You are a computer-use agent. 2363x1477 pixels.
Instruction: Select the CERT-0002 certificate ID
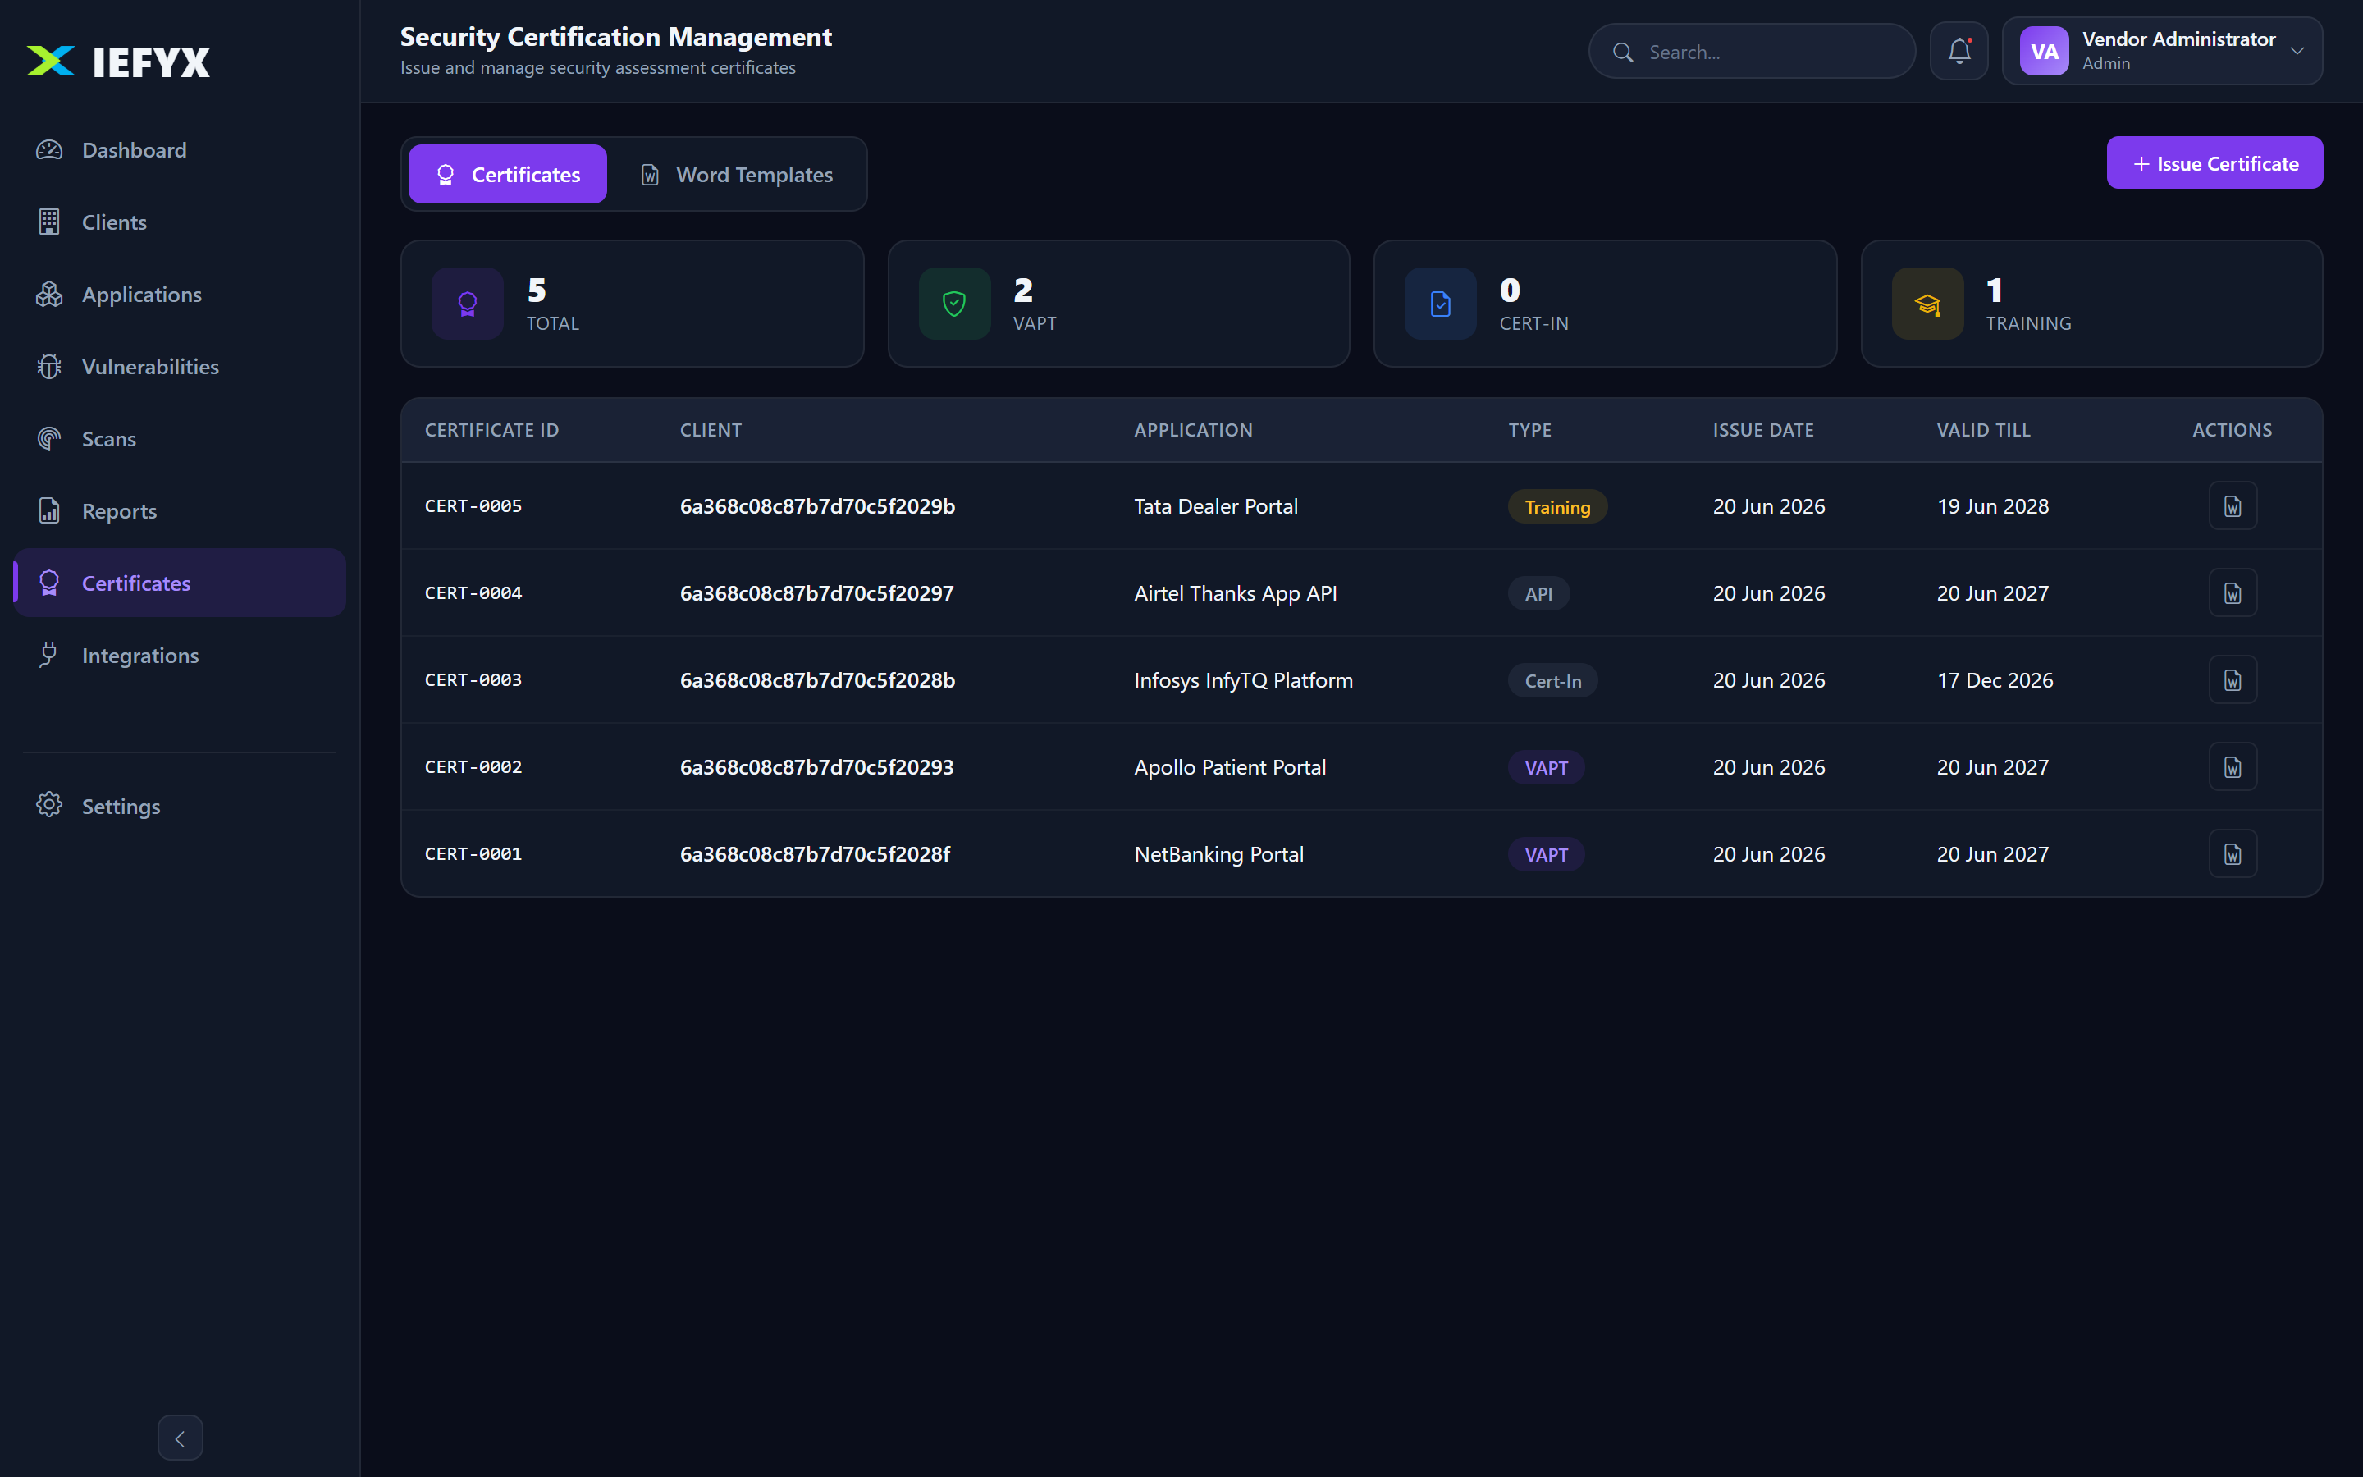point(473,767)
